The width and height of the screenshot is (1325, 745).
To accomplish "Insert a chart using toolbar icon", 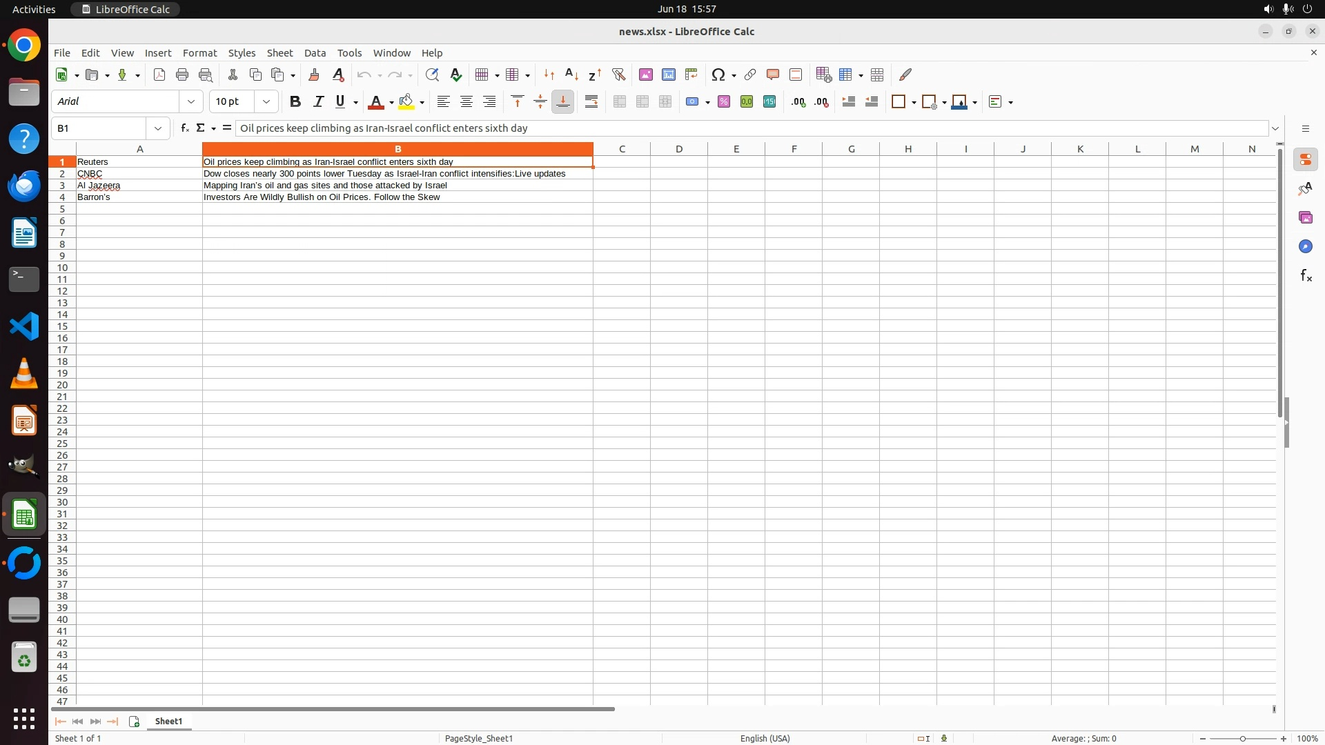I will click(x=668, y=74).
